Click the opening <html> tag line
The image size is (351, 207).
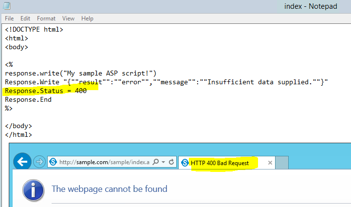click(17, 38)
